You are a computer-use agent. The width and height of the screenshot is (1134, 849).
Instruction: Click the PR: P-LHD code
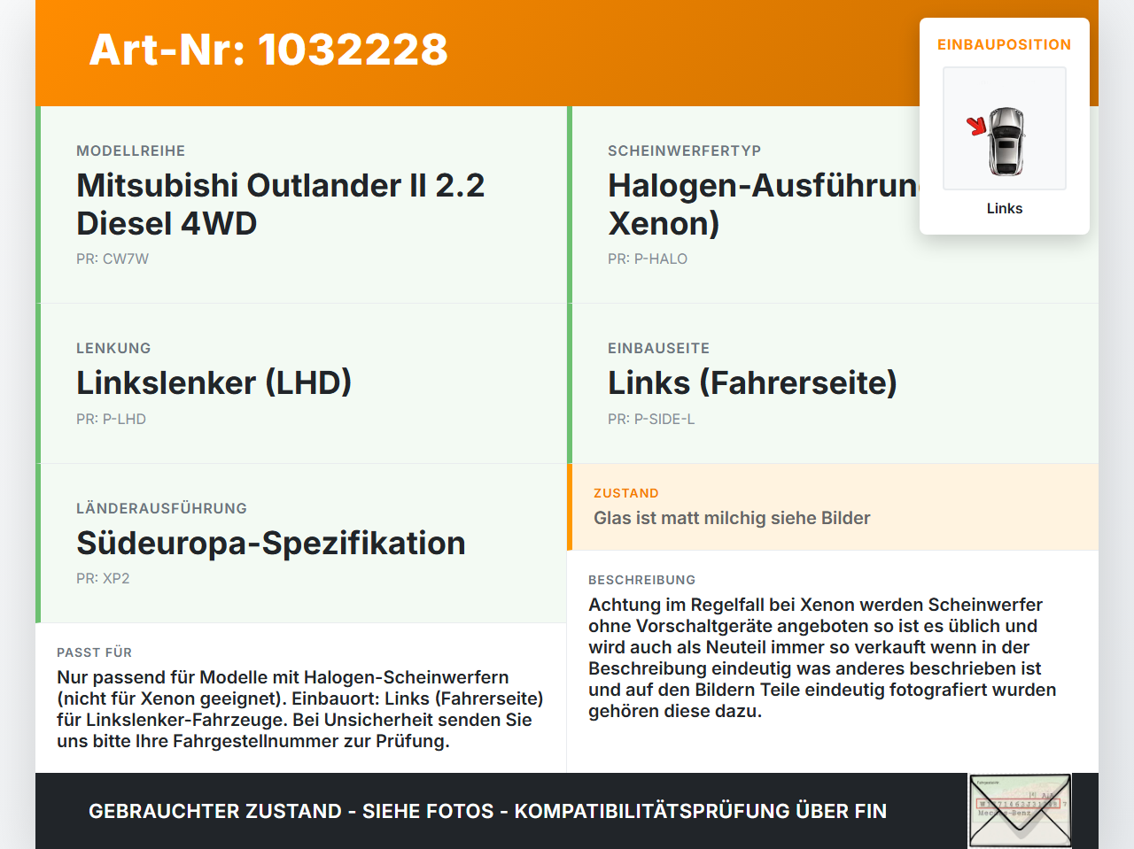click(112, 419)
